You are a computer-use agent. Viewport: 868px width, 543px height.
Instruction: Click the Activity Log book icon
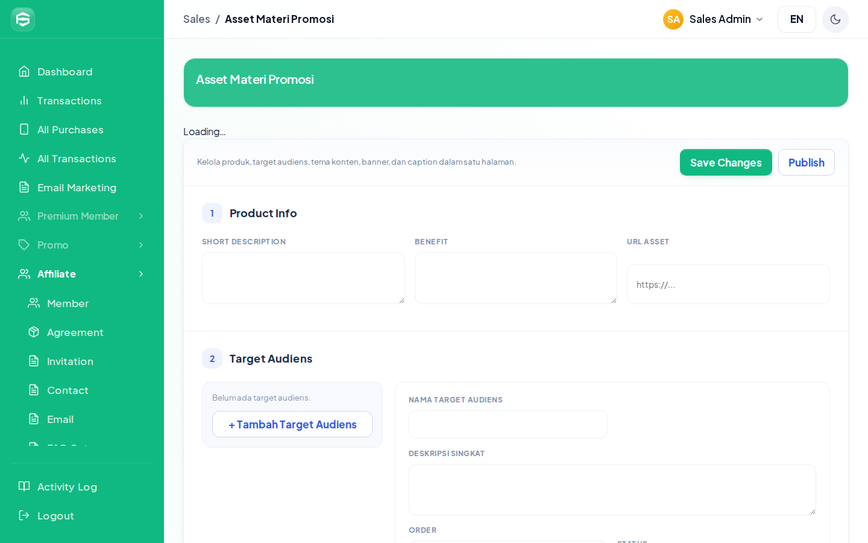coord(24,487)
